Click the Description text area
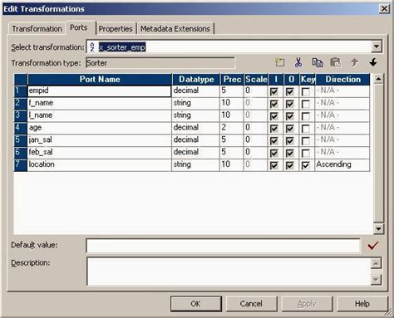Screen dimensions: 394x318 (x=229, y=272)
